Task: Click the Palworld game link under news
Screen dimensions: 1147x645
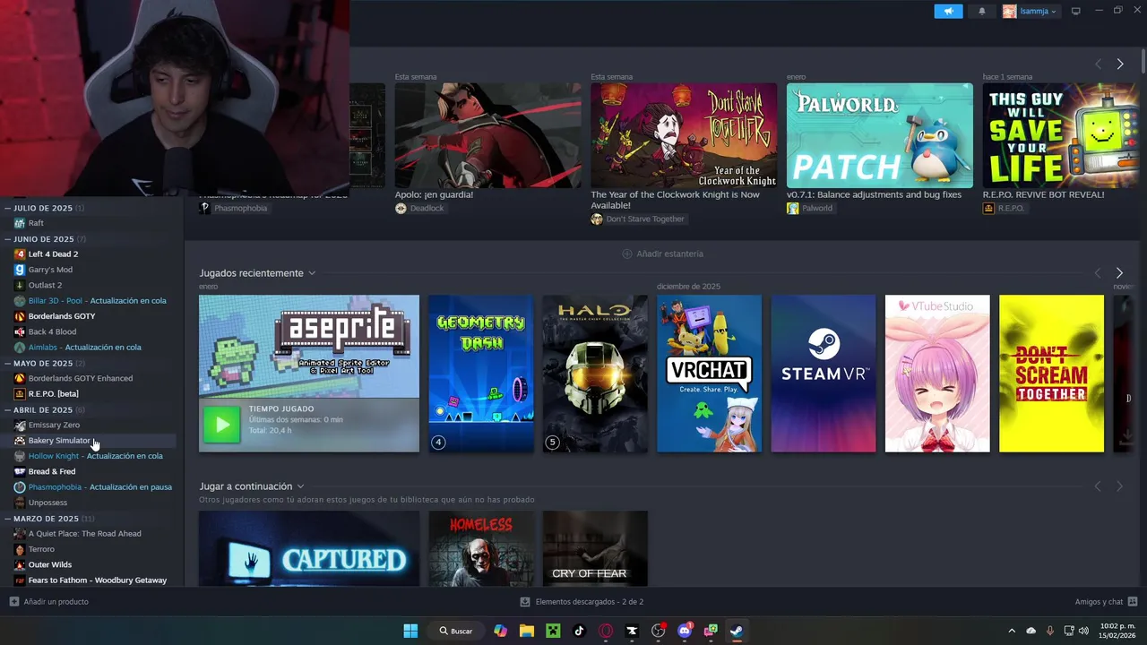Action: [810, 208]
